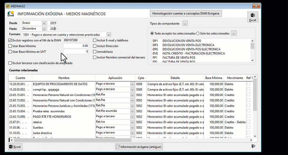
Task: Open Aplicación dropdown for Junta directiva row
Action: click(132, 133)
